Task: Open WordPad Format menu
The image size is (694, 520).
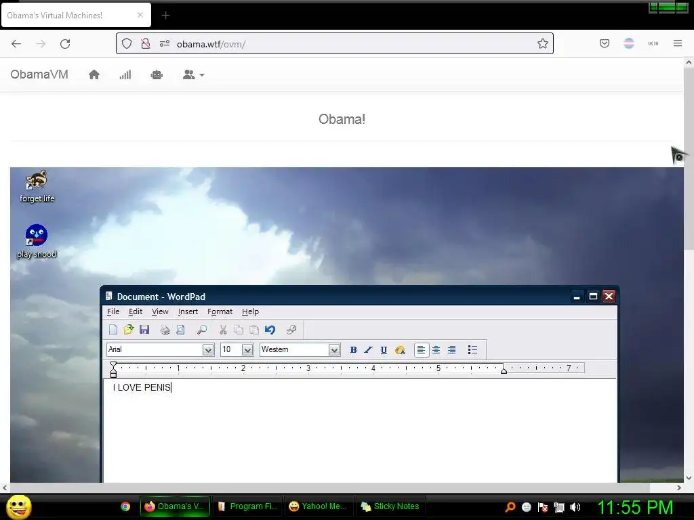Action: click(x=220, y=311)
